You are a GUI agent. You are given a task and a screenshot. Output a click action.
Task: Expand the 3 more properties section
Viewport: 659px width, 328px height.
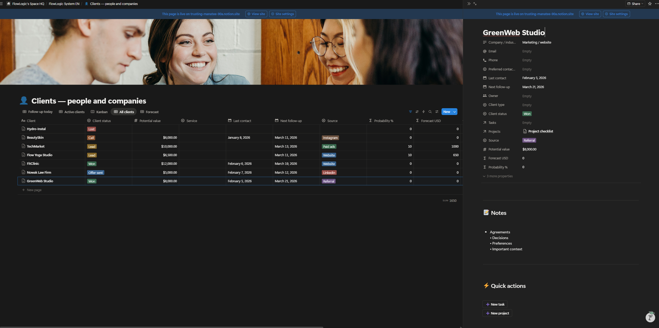pos(497,176)
